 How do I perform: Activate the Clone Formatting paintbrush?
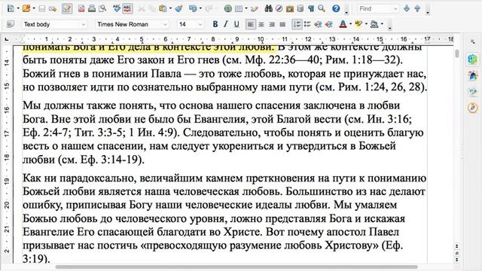point(178,8)
